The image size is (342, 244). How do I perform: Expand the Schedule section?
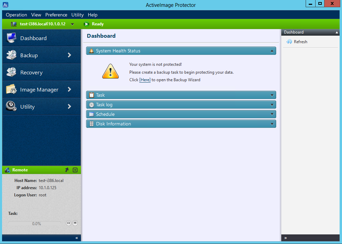[x=272, y=114]
